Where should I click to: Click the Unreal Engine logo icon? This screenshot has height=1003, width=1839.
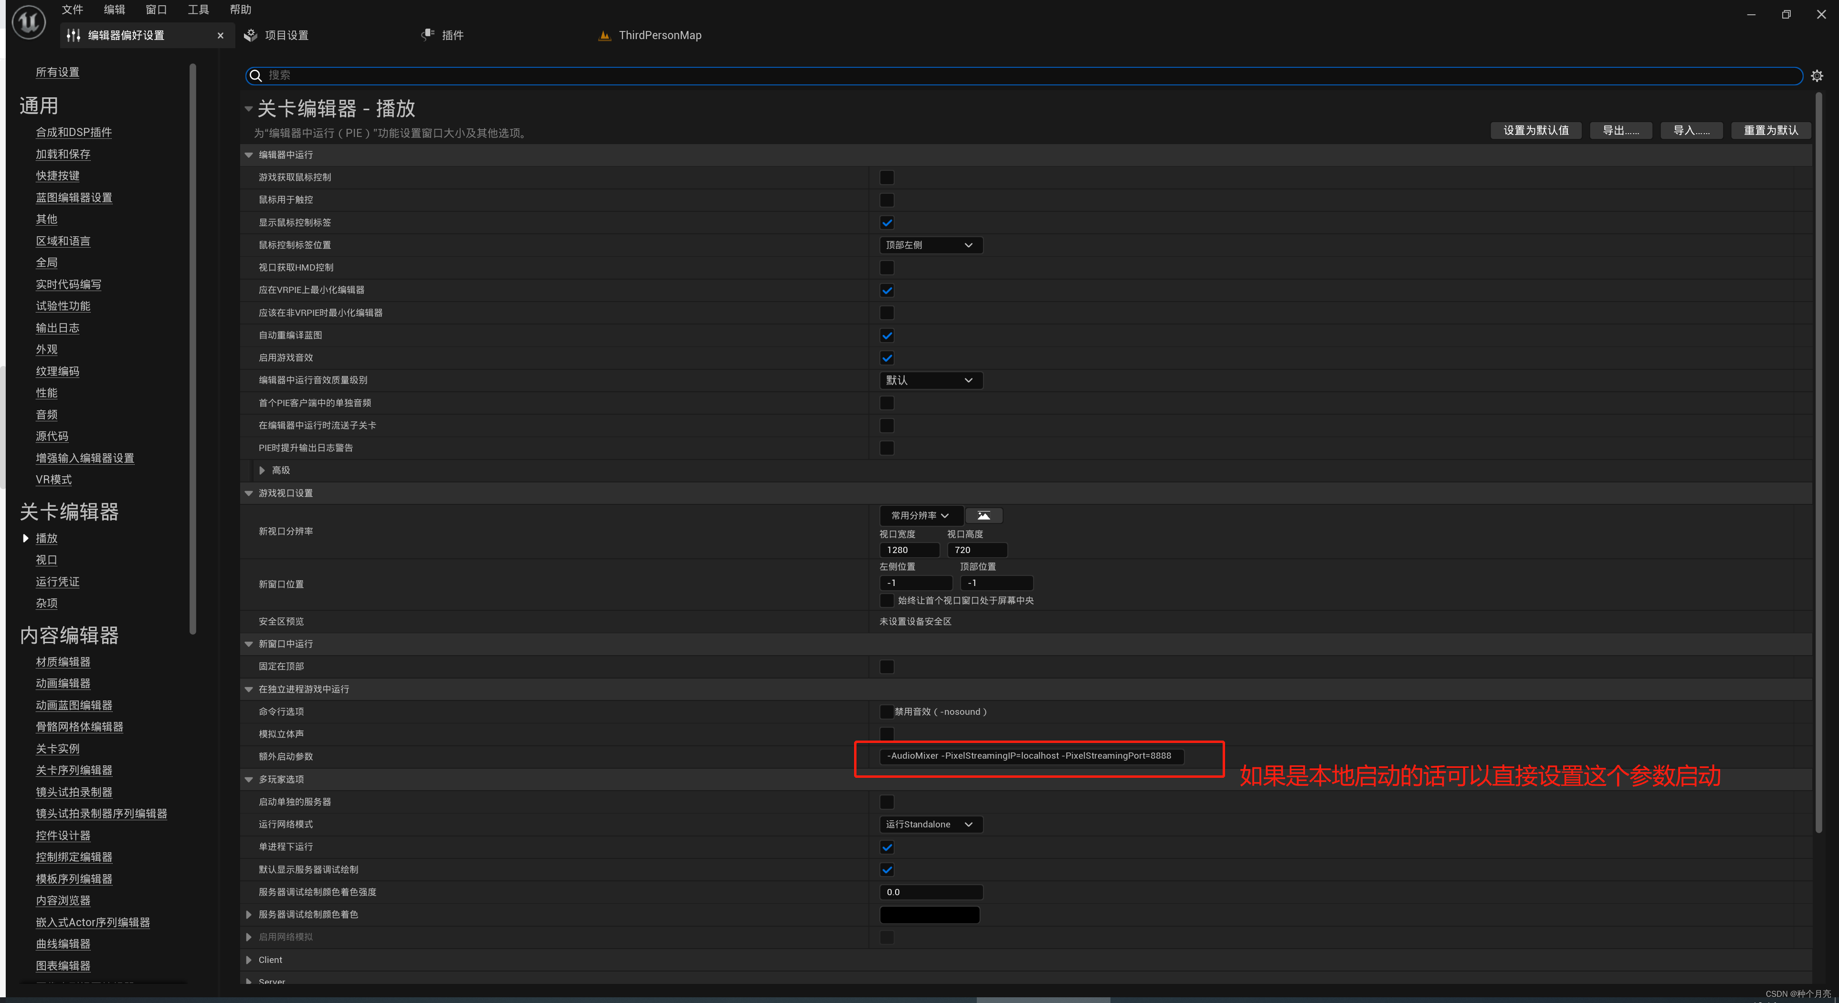tap(29, 21)
